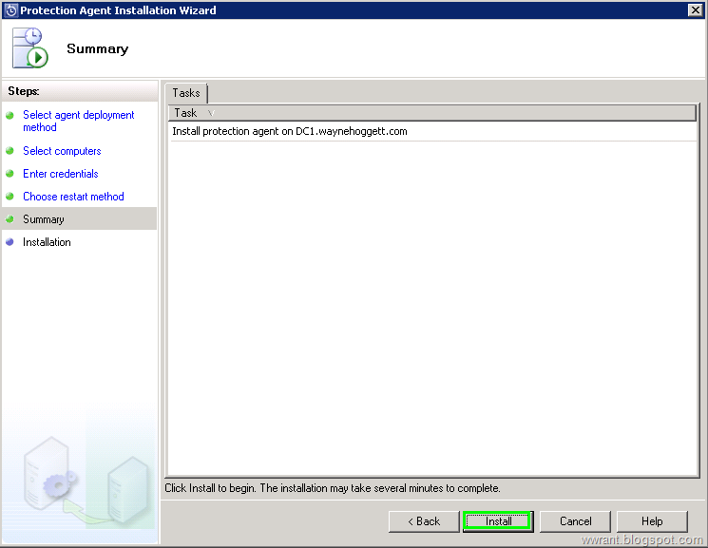
Task: Click the Summary header server icon
Action: (29, 47)
